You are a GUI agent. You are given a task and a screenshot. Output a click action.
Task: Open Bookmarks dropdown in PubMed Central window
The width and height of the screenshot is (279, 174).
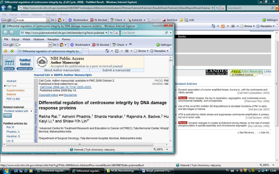click(x=80, y=45)
